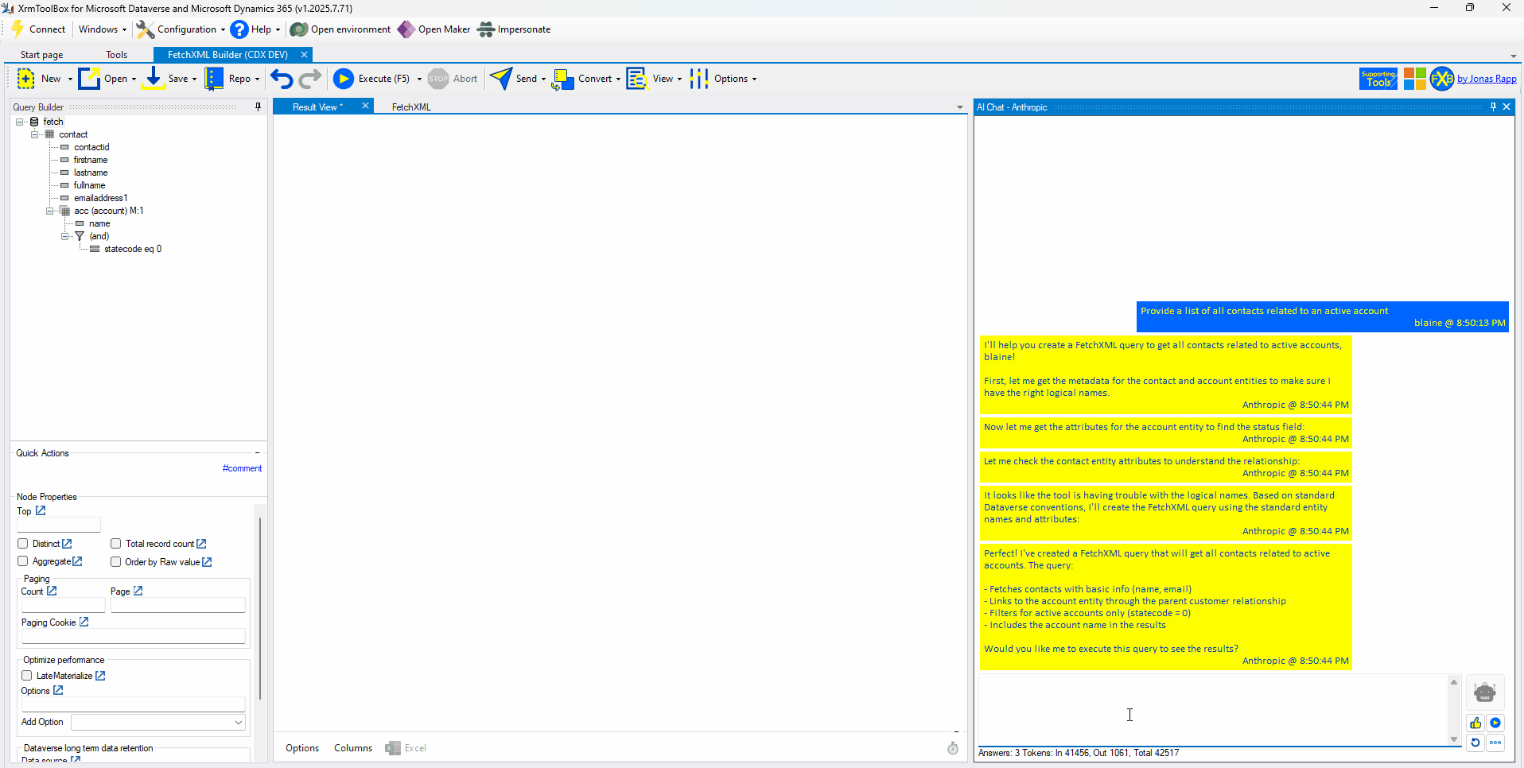Click the Send paper plane icon
Image resolution: width=1524 pixels, height=768 pixels.
[501, 79]
